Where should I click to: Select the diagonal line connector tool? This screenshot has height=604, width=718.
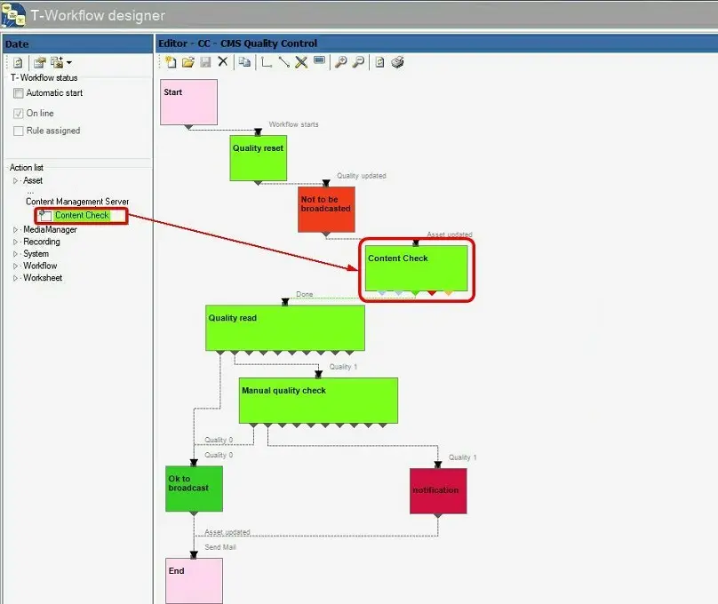coord(283,62)
